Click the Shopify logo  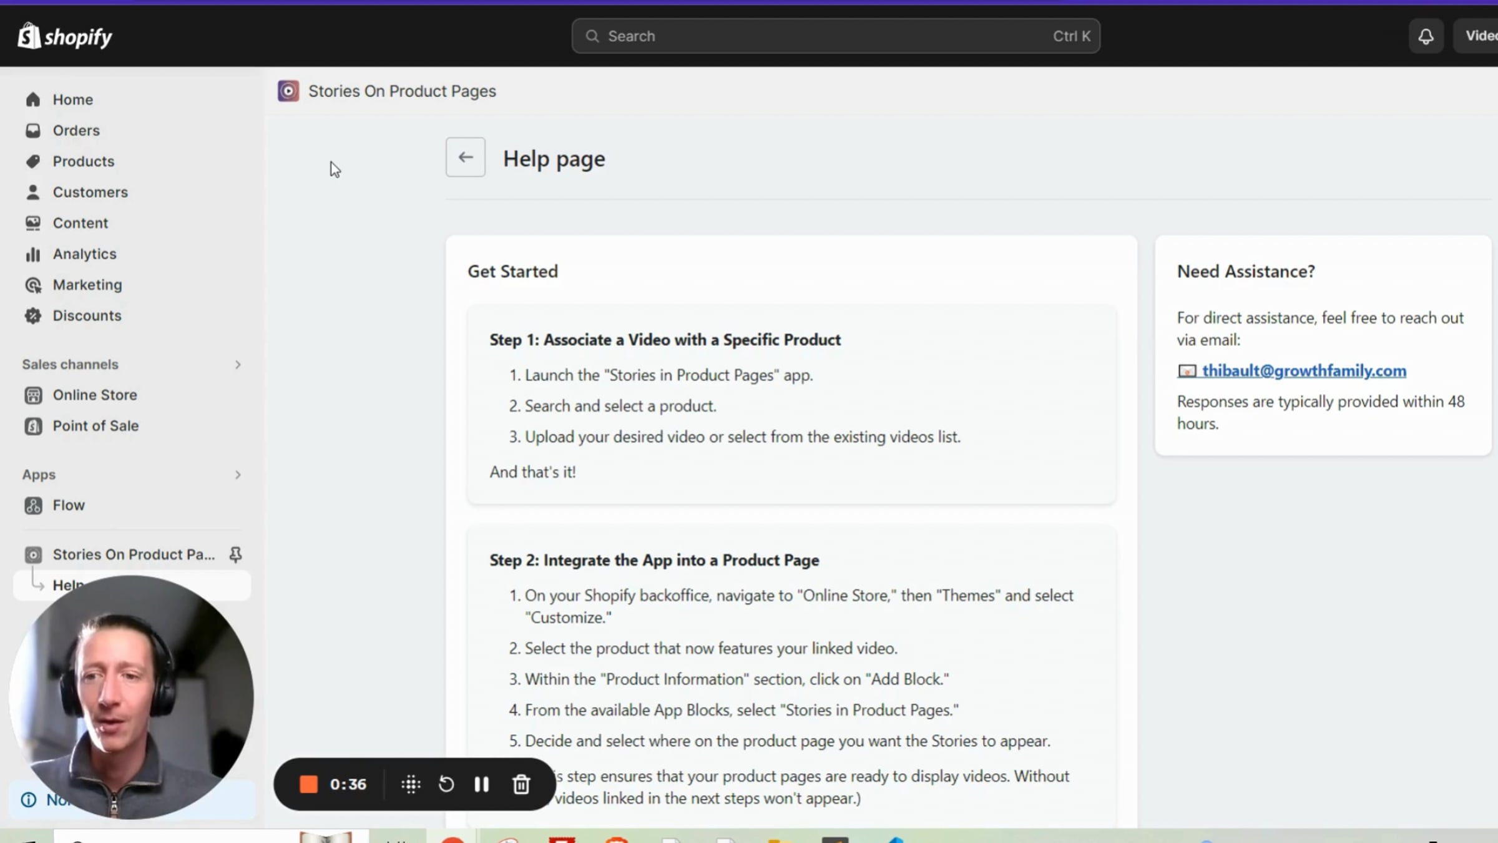(x=65, y=36)
